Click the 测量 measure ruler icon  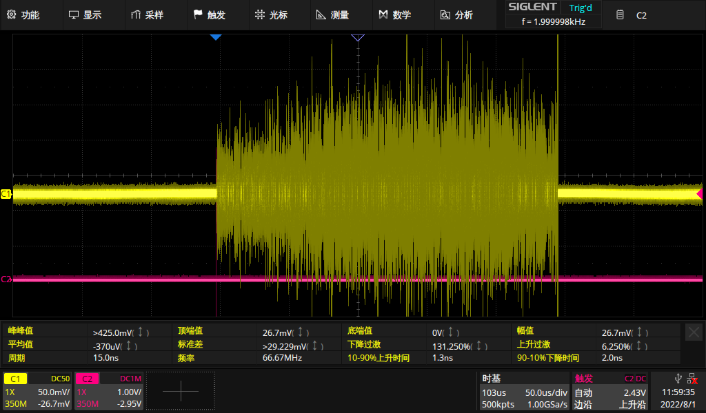321,14
